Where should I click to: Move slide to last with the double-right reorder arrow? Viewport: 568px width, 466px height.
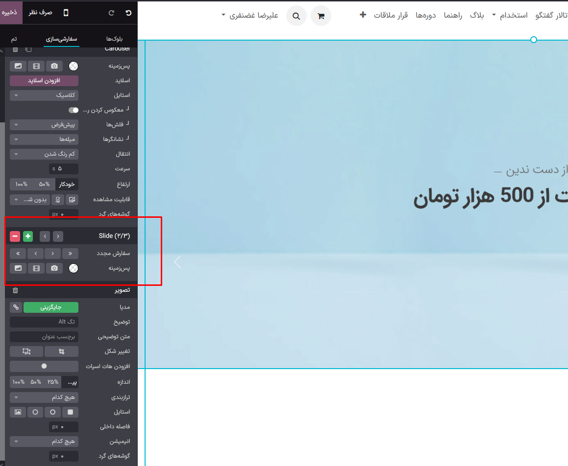pos(70,254)
